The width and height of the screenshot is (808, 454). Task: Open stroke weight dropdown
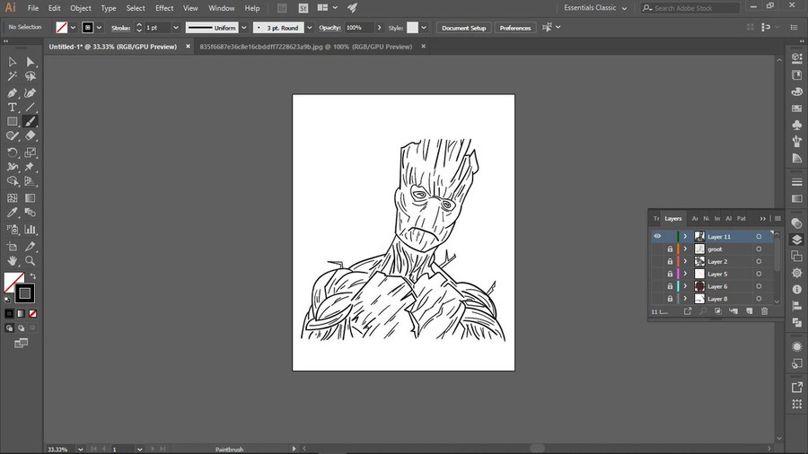[x=176, y=28]
